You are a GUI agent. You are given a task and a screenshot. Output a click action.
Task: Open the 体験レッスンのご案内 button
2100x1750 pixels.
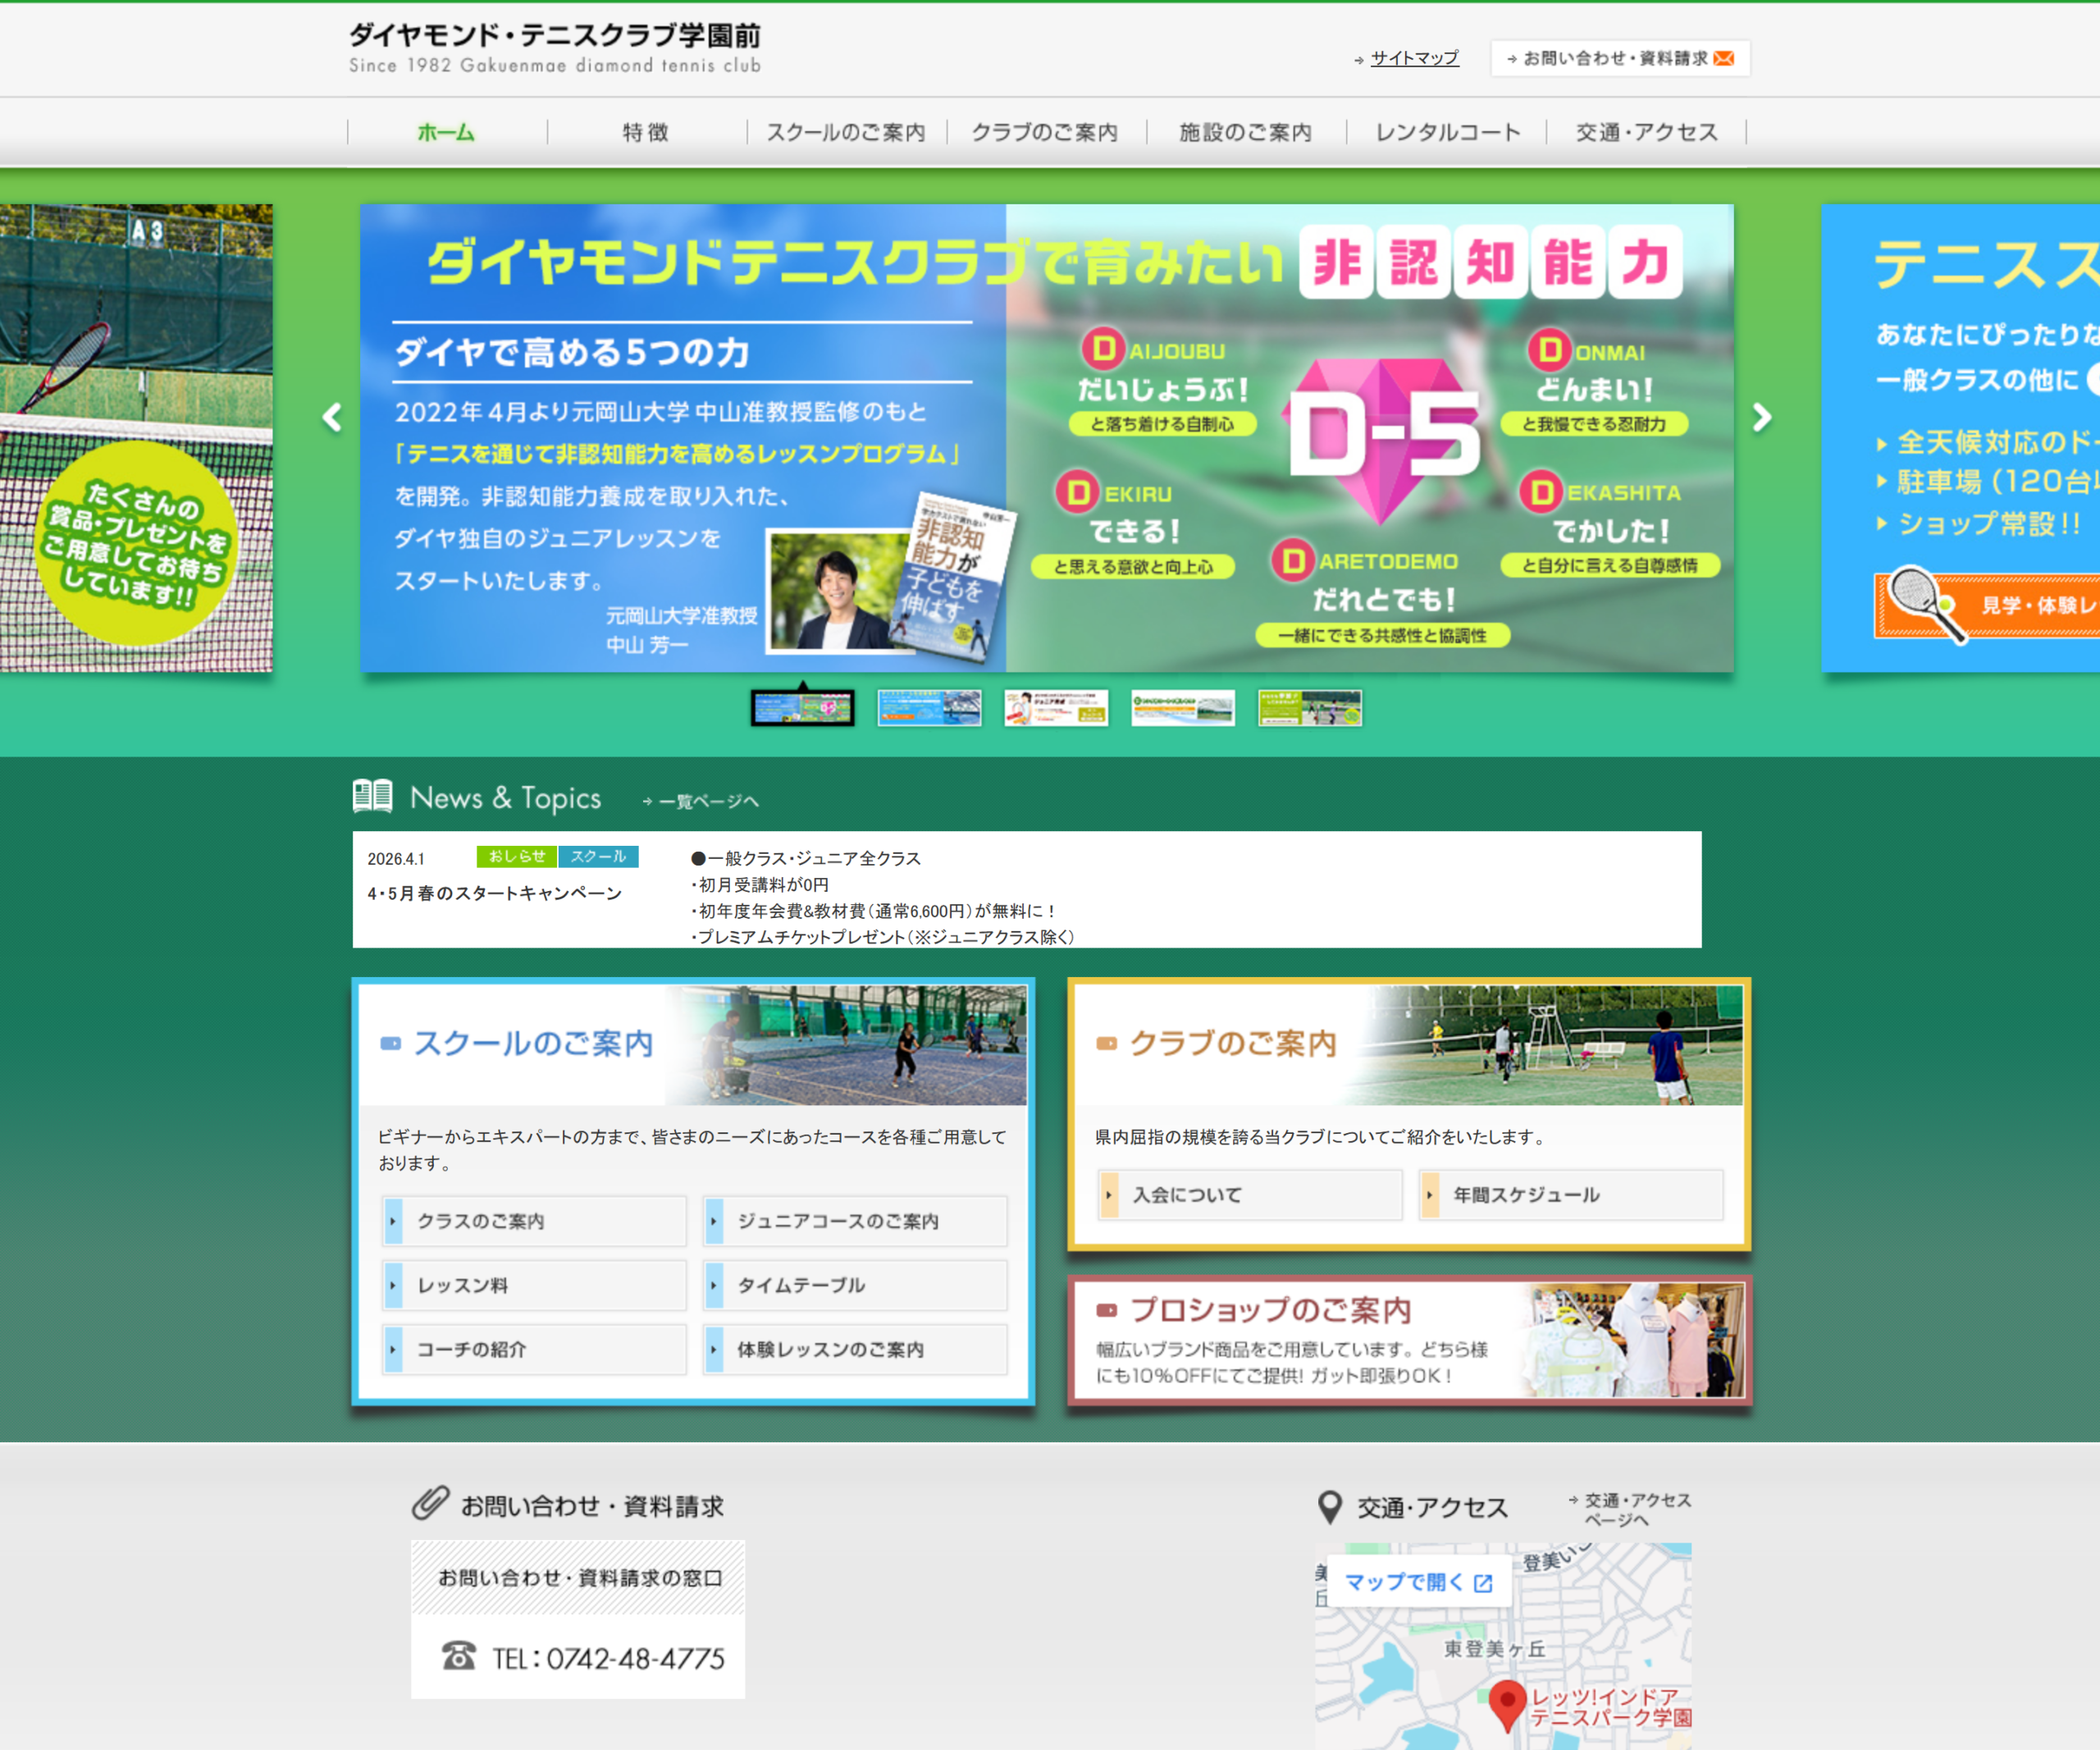point(856,1349)
